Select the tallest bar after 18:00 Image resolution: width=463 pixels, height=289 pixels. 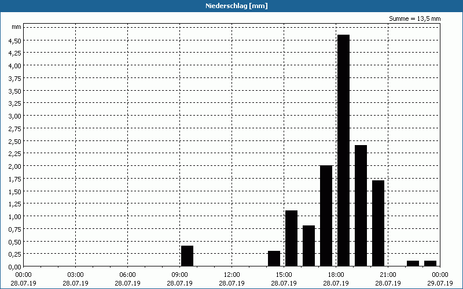point(343,150)
